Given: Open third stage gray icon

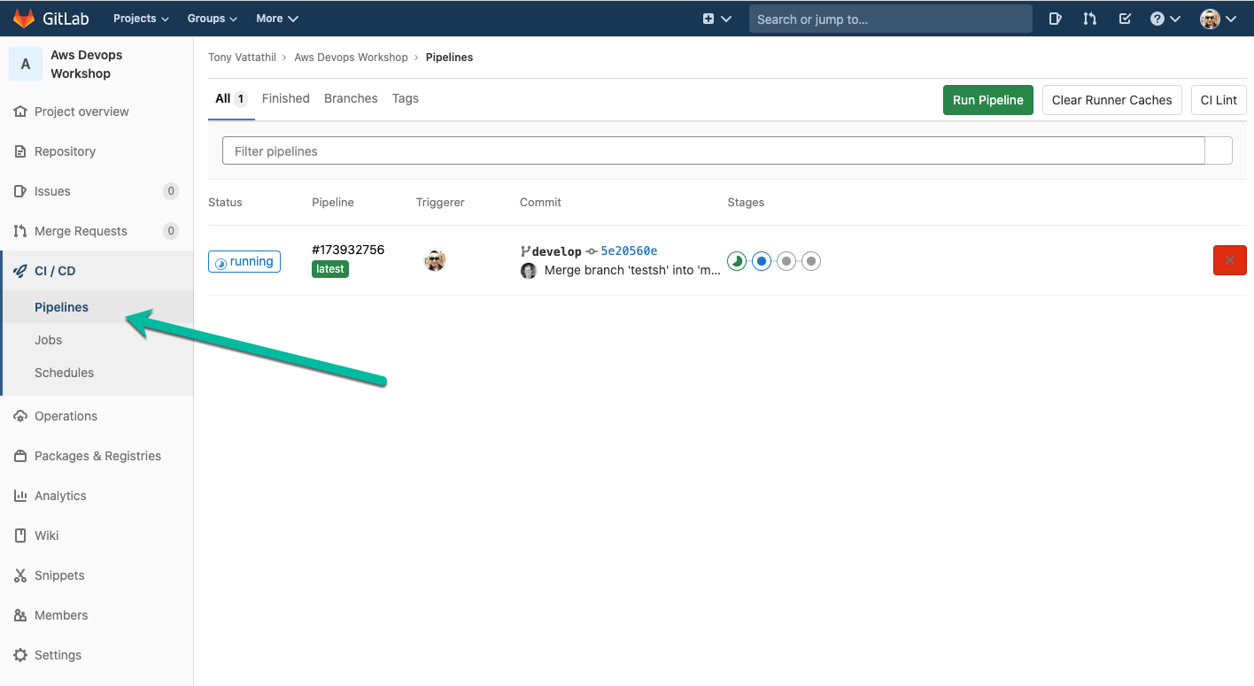Looking at the screenshot, I should (786, 261).
